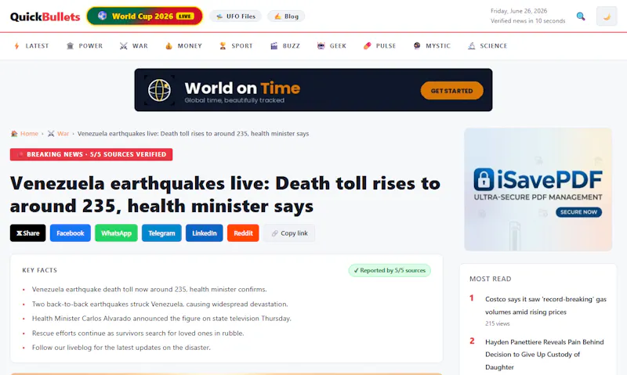Open the search magnifier icon
Viewport: 627px width, 375px height.
pyautogui.click(x=581, y=16)
